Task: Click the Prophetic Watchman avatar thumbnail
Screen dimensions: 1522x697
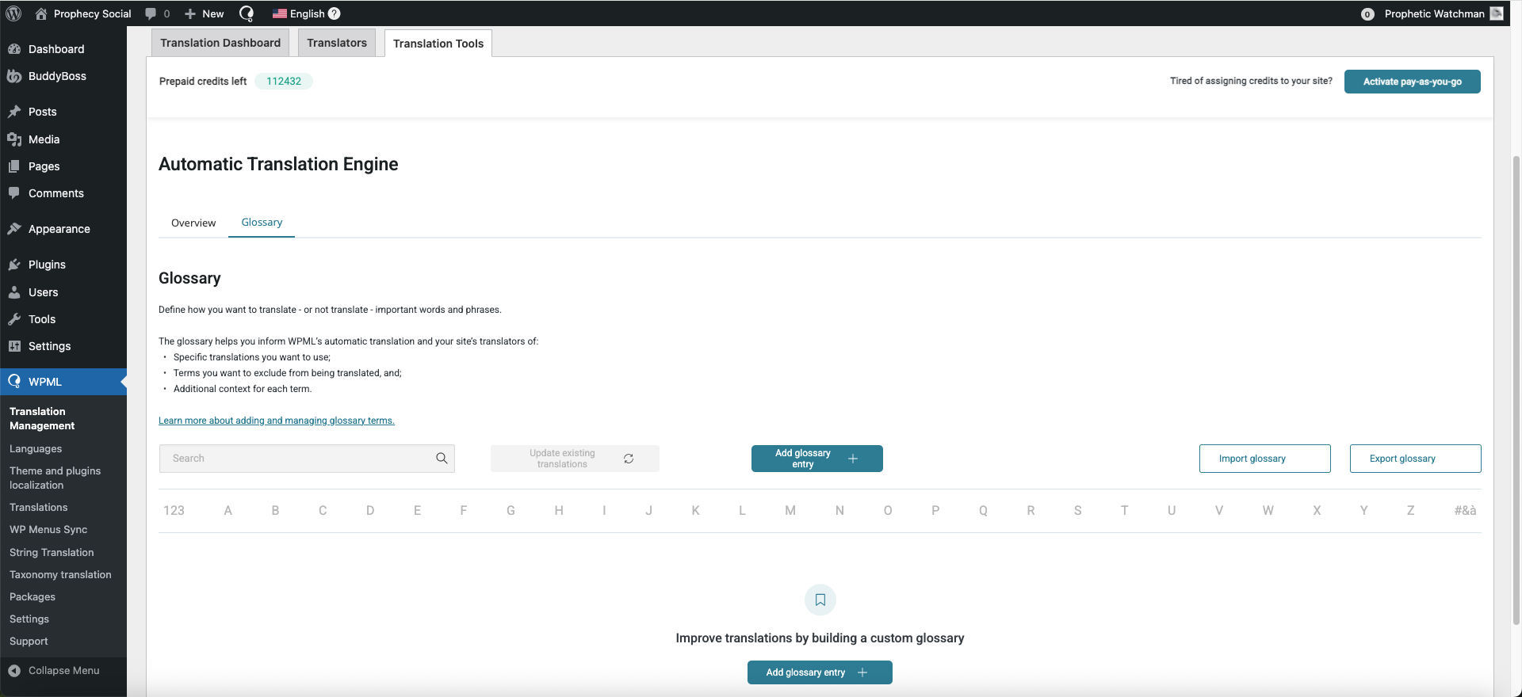Action: [x=1497, y=13]
